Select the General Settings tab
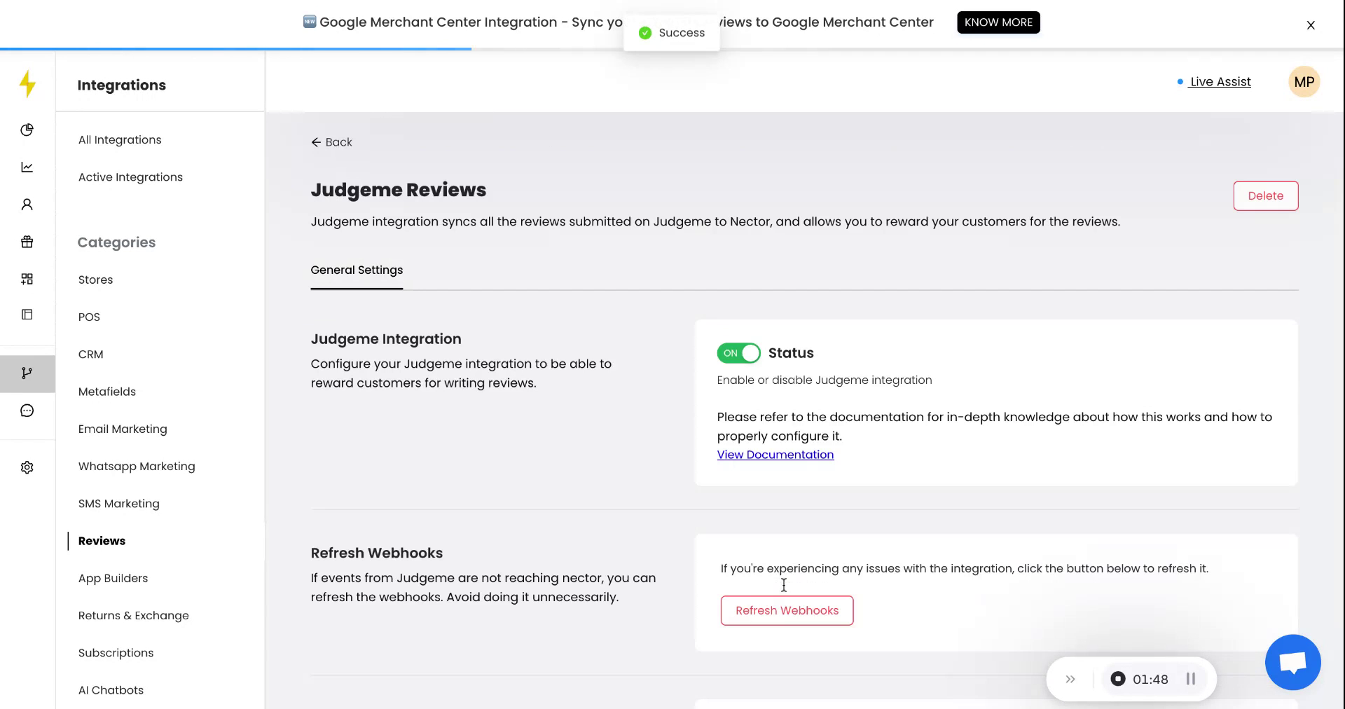 357,270
